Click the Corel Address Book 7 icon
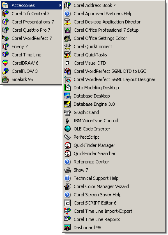Viewport: 168px width, 235px height. point(67,5)
